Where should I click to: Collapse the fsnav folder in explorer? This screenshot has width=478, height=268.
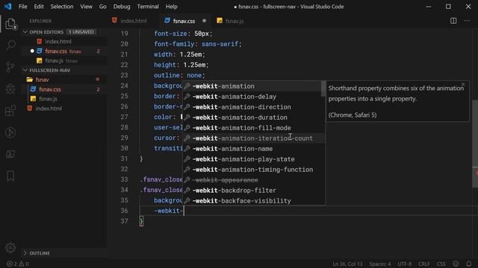point(42,80)
